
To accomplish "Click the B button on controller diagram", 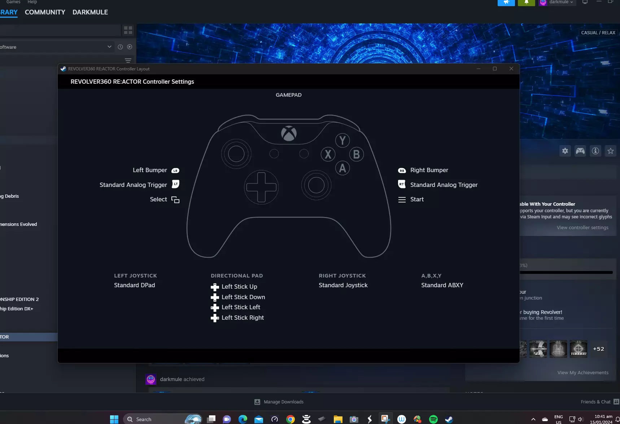I will point(357,154).
